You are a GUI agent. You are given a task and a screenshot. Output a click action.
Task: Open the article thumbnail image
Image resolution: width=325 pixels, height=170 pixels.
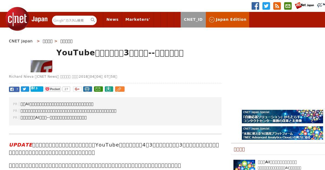(x=41, y=66)
